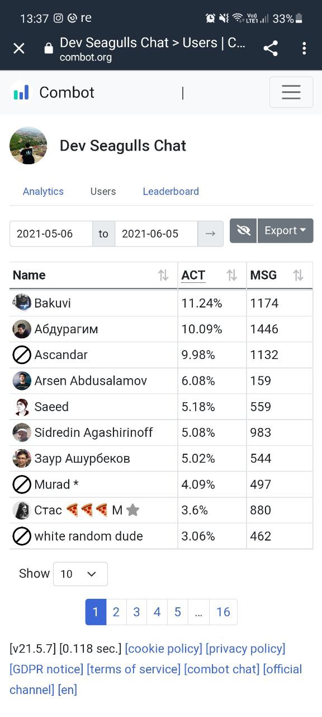
Task: Open the terms of service link
Action: click(x=134, y=669)
